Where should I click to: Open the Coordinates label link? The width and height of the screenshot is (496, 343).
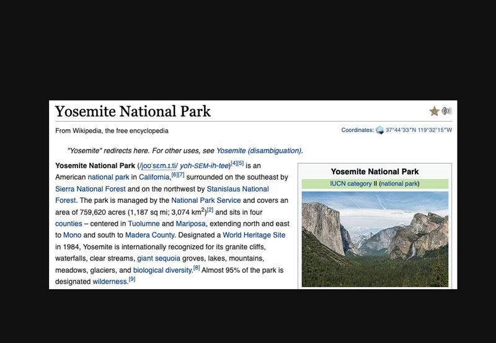(358, 130)
